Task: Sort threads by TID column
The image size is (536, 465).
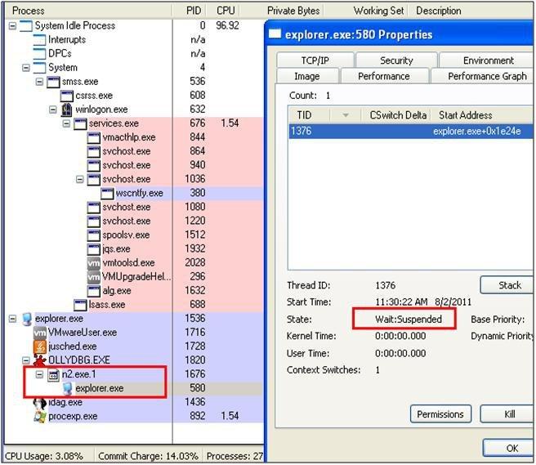Action: [310, 115]
